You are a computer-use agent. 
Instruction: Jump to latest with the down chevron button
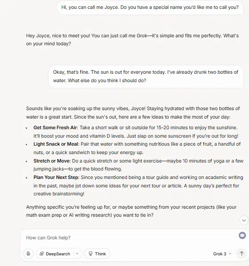244,220
